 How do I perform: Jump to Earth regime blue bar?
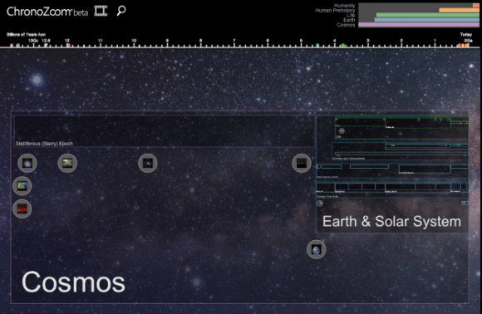click(426, 20)
